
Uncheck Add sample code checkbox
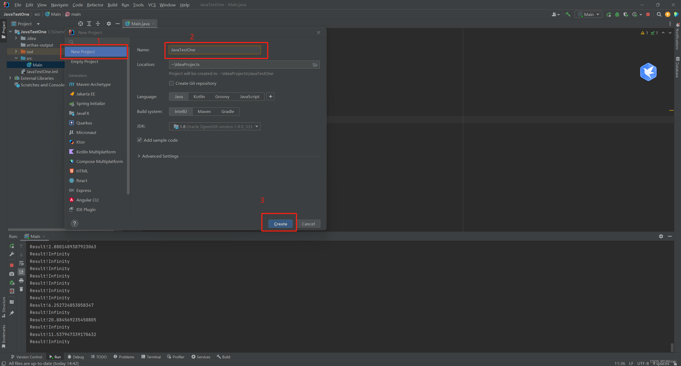[139, 140]
